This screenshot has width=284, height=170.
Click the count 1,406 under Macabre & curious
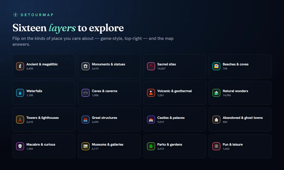pyautogui.click(x=30, y=149)
